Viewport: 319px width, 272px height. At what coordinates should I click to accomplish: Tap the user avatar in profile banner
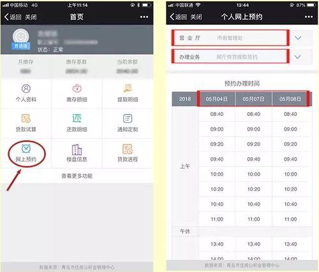20,37
